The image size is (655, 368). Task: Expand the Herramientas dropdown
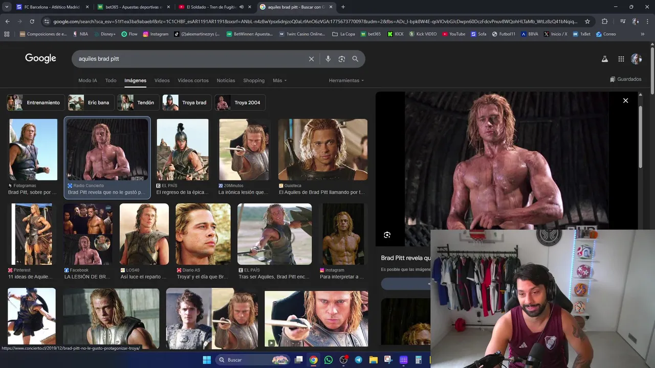click(346, 81)
